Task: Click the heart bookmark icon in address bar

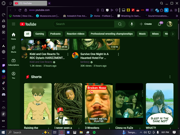Action: 117,10
